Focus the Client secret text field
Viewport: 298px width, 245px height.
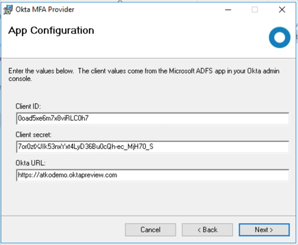point(153,147)
